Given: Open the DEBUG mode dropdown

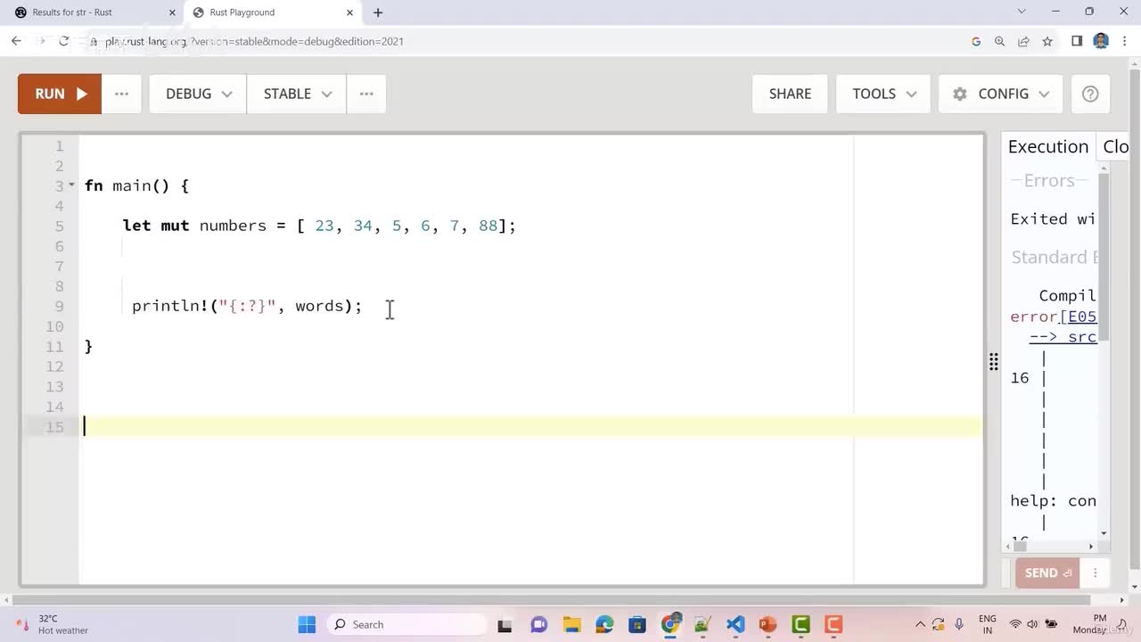Looking at the screenshot, I should [x=198, y=94].
